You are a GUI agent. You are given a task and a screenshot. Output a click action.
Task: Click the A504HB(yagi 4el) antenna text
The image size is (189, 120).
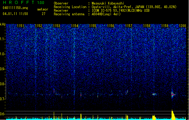tap(106, 14)
